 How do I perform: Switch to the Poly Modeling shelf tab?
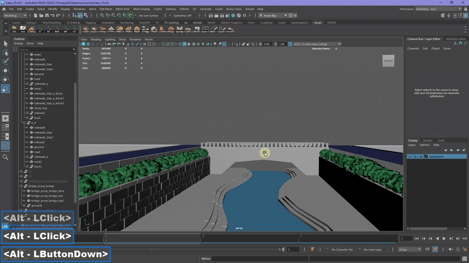pos(51,23)
